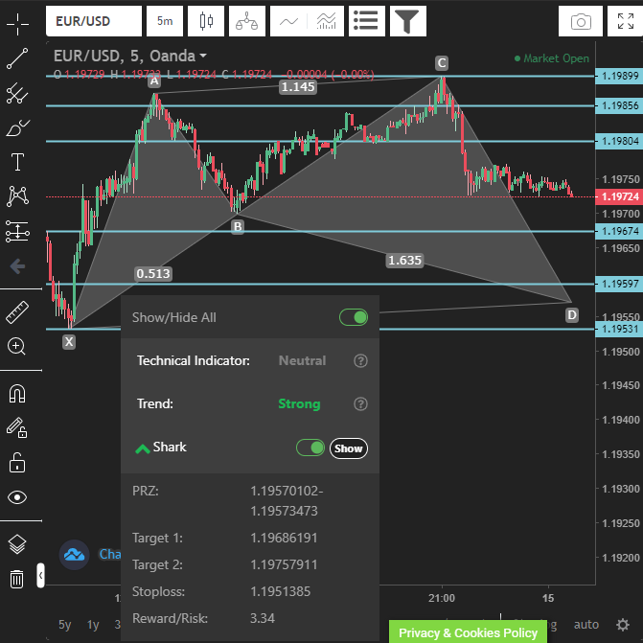Image resolution: width=643 pixels, height=643 pixels.
Task: Click the pattern point D label
Action: click(572, 315)
